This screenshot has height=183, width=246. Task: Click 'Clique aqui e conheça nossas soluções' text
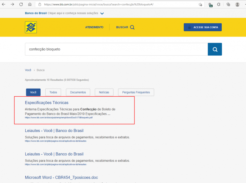coord(73,13)
